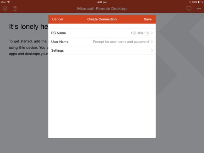
Task: Tap the 'It's lonely he' heading
Action: (x=29, y=26)
